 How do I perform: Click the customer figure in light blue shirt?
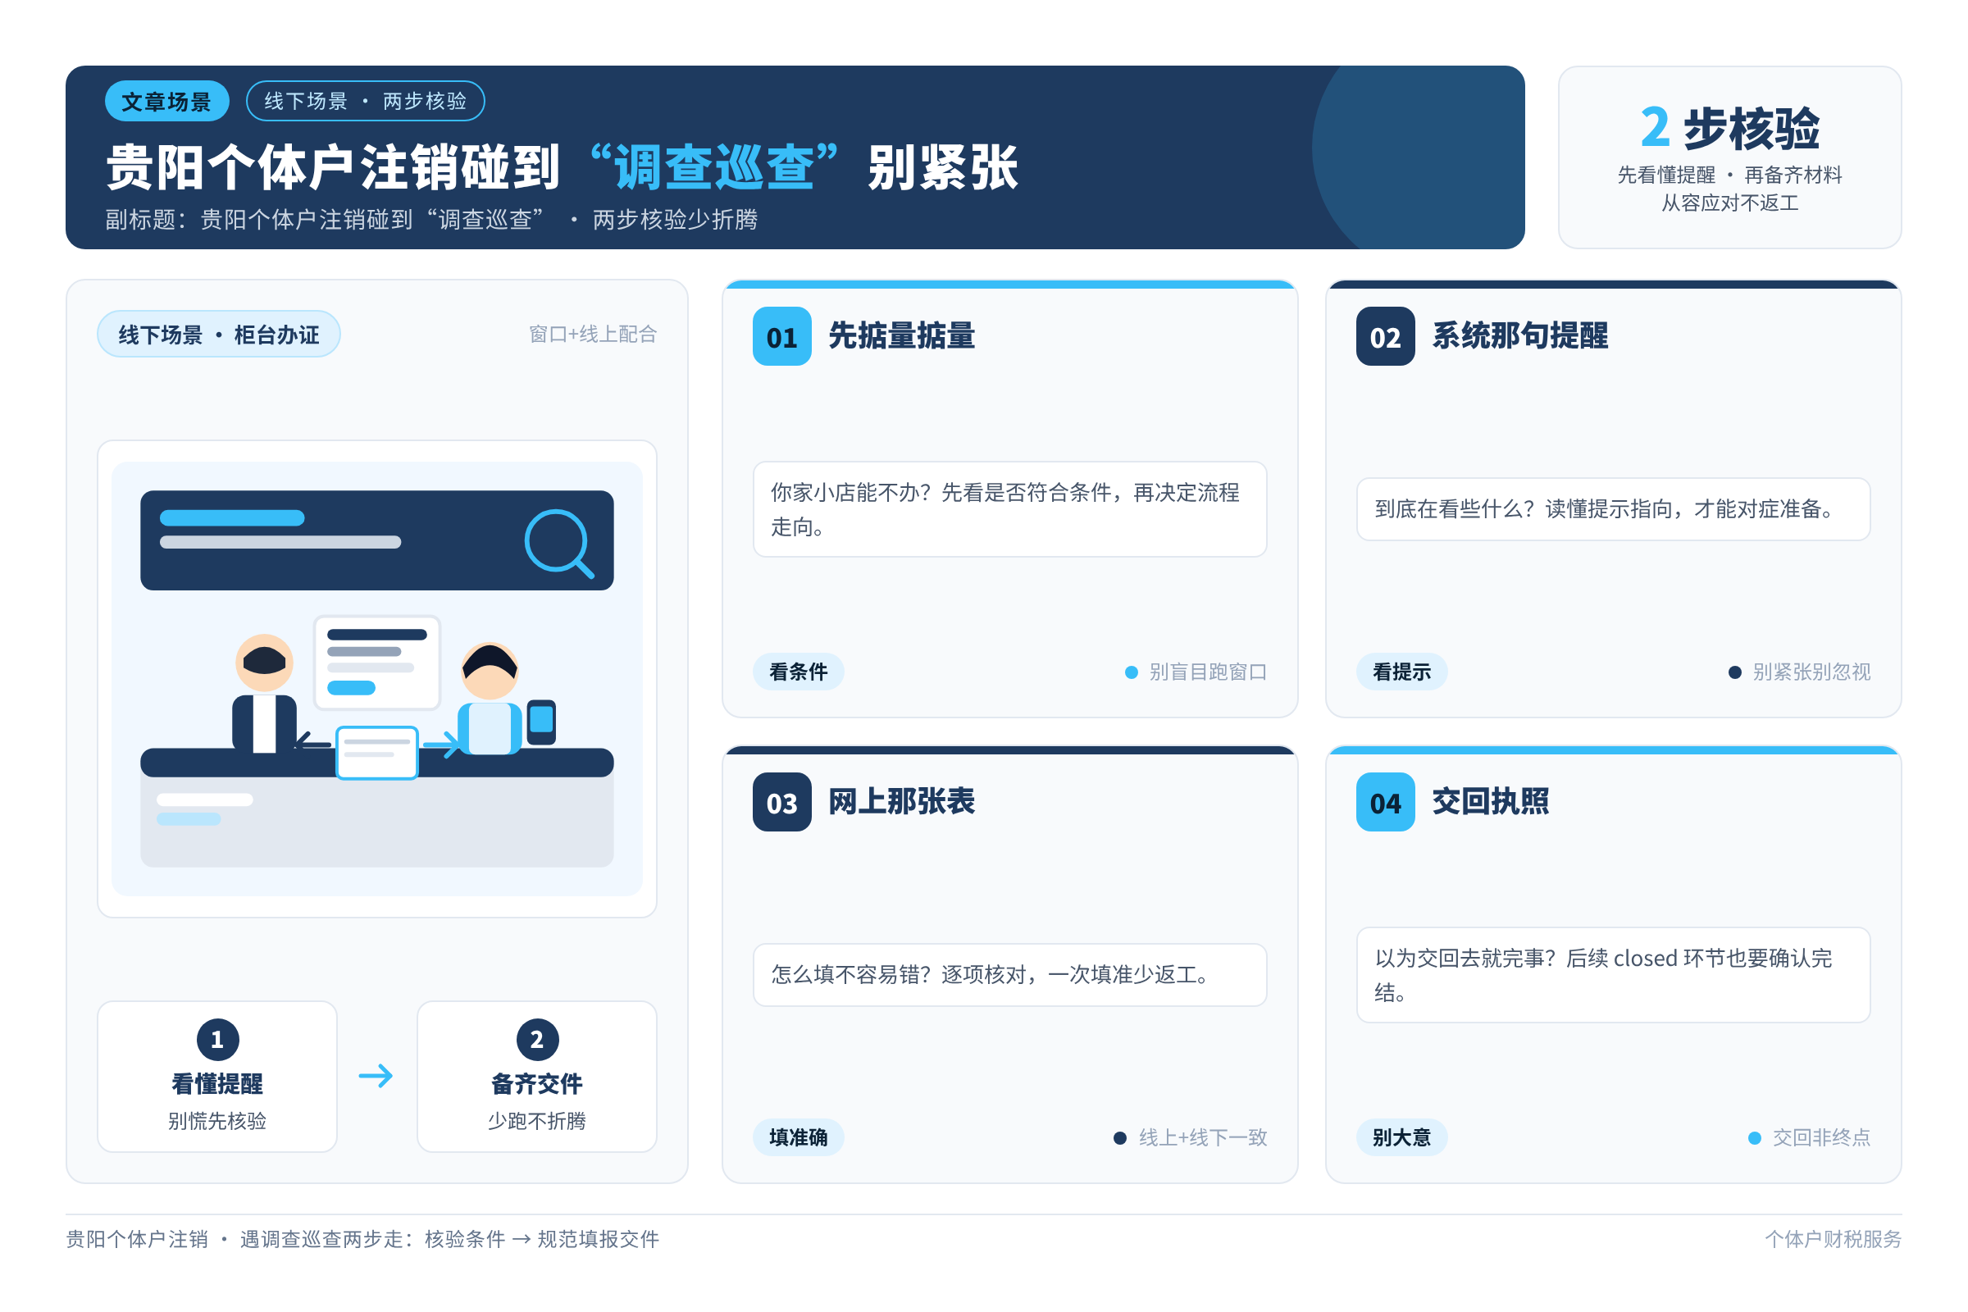[x=490, y=699]
